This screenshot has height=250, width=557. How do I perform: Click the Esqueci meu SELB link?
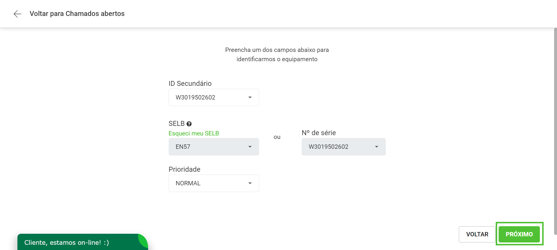pyautogui.click(x=194, y=133)
